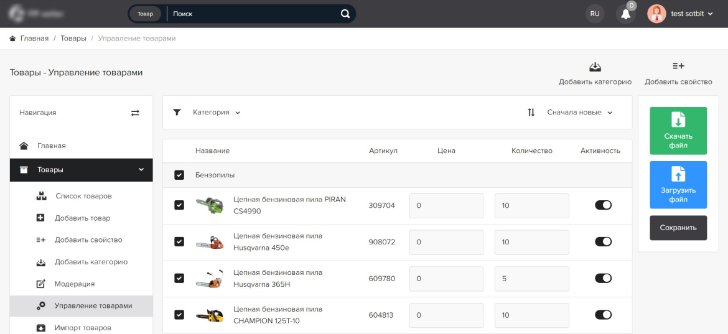The width and height of the screenshot is (728, 334).
Task: Toggle activity switch for Husqvarna 450e
Action: click(603, 242)
